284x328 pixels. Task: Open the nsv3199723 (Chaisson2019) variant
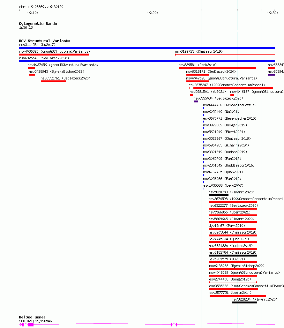click(x=199, y=51)
